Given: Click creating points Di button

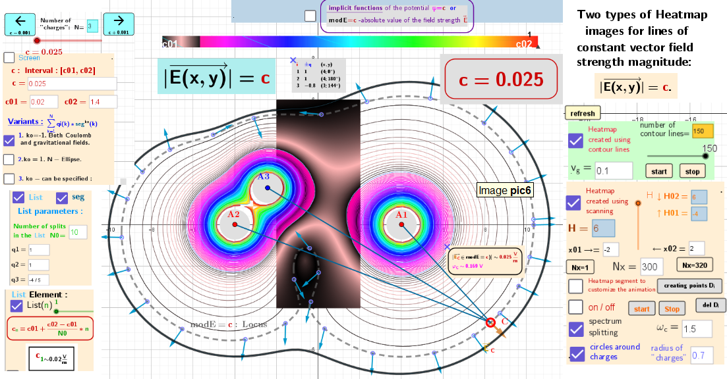Looking at the screenshot, I should [689, 286].
